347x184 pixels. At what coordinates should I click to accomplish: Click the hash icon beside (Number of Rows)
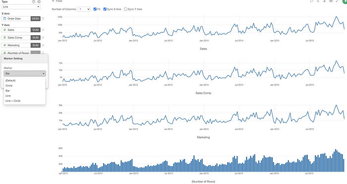[4, 53]
